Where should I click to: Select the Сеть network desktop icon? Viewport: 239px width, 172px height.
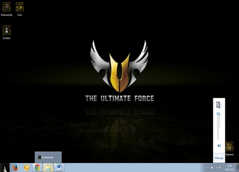[x=20, y=9]
